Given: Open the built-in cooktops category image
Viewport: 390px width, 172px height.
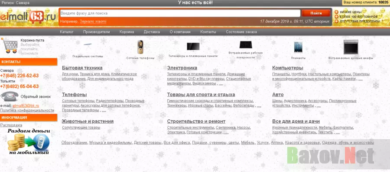Looking at the screenshot, I should (x=246, y=45).
